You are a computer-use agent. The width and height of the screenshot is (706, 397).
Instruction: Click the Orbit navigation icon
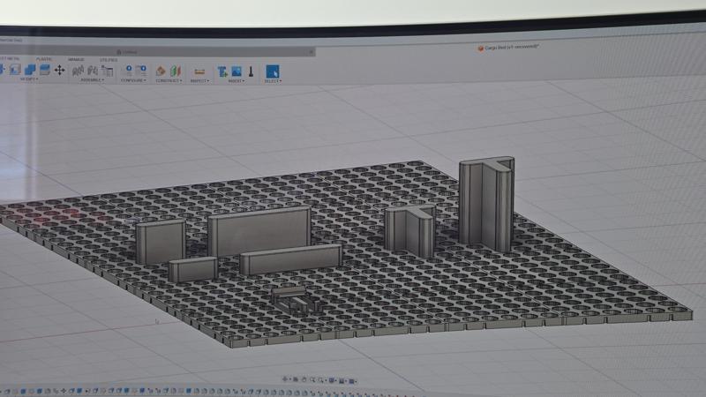click(285, 379)
